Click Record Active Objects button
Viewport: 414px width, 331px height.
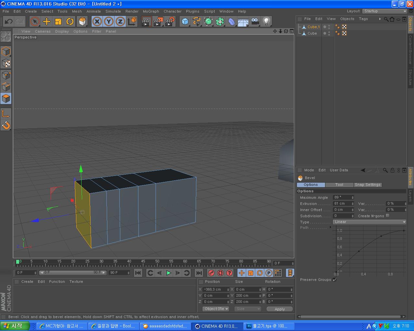(x=211, y=273)
